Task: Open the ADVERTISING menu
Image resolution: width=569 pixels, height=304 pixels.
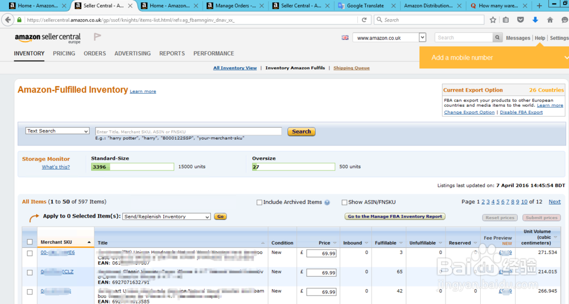Action: (x=133, y=53)
